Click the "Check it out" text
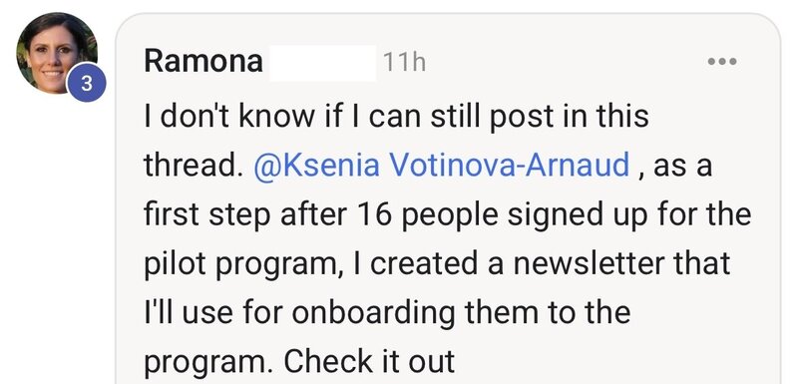This screenshot has width=798, height=384. tap(369, 362)
